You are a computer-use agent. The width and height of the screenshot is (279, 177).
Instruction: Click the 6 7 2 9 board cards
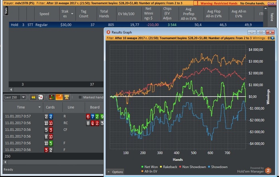pyautogui.click(x=95, y=117)
